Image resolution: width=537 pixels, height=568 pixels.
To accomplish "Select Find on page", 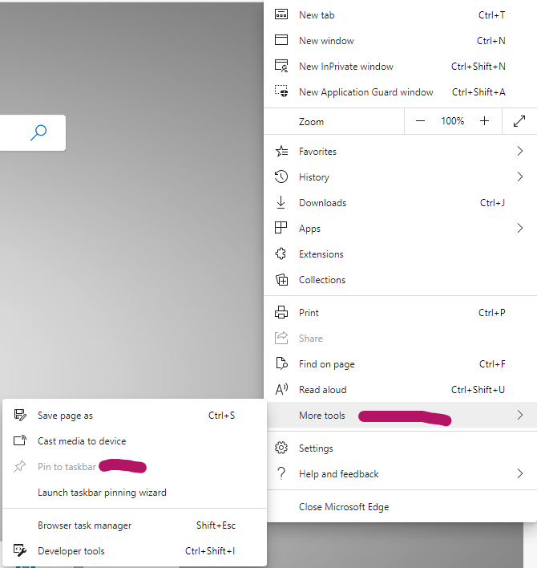I will click(400, 364).
